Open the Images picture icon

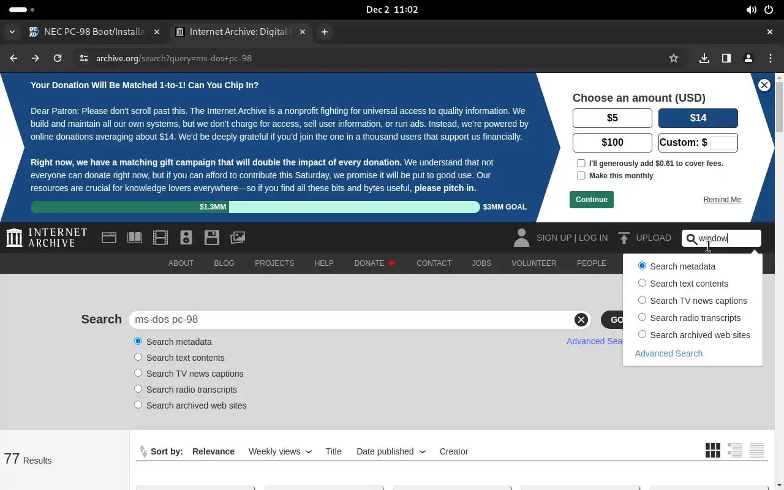[x=238, y=238]
